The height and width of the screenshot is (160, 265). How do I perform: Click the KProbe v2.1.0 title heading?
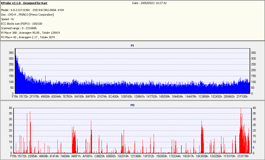click(24, 3)
